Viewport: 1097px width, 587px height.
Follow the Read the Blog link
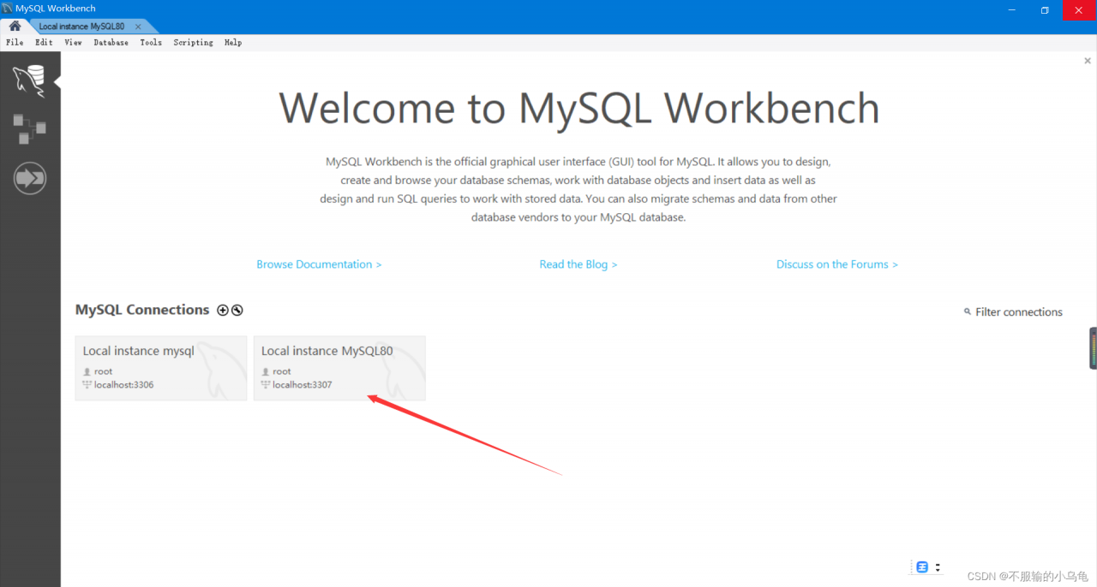[x=578, y=264]
